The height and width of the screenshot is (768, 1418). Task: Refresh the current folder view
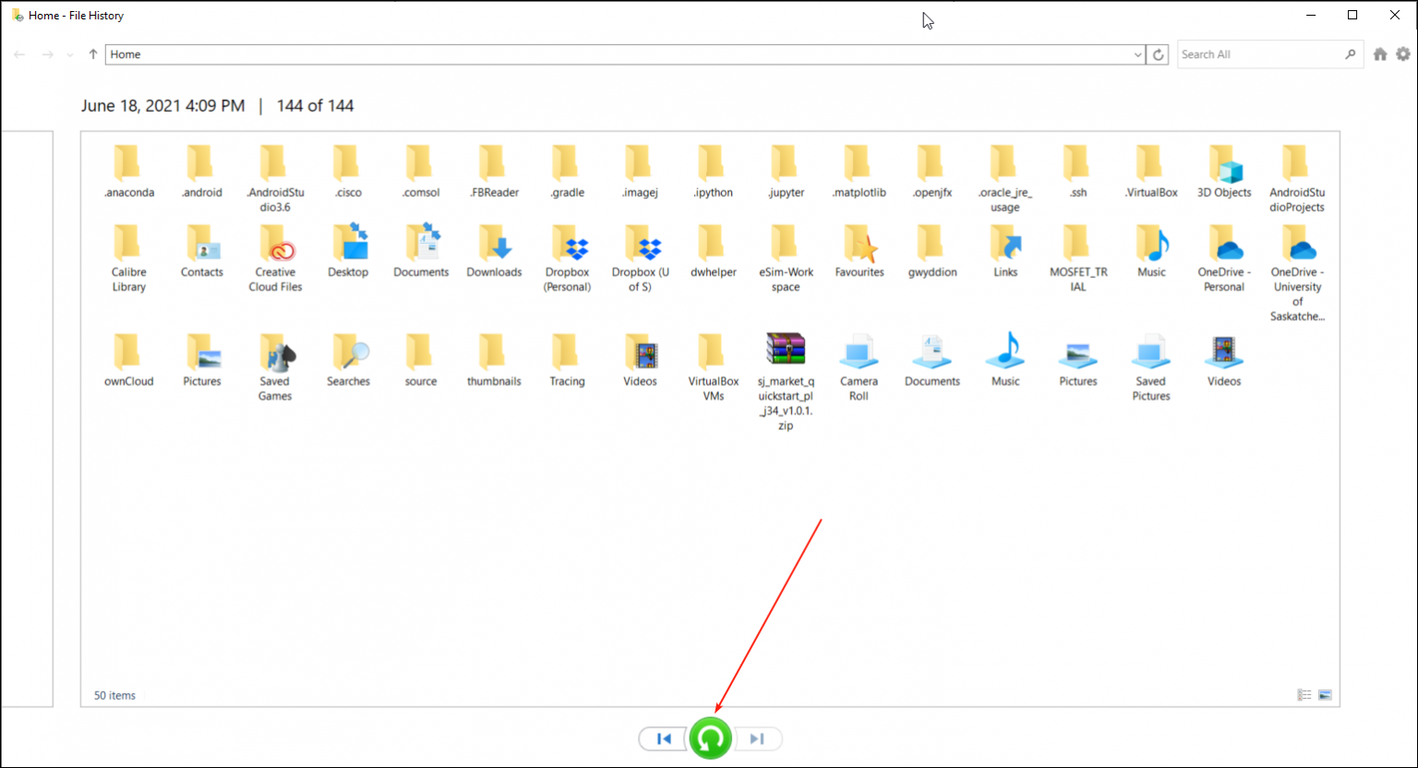[x=1159, y=54]
